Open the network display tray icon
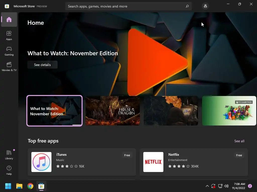 tap(220, 186)
